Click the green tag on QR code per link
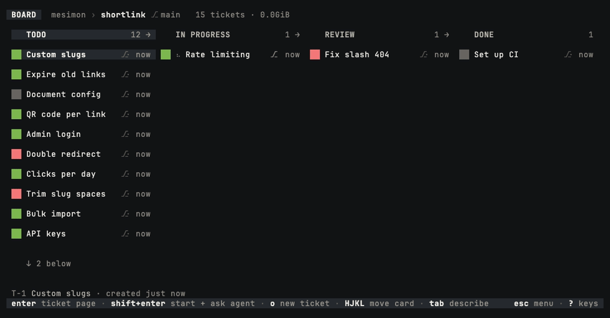 [16, 114]
